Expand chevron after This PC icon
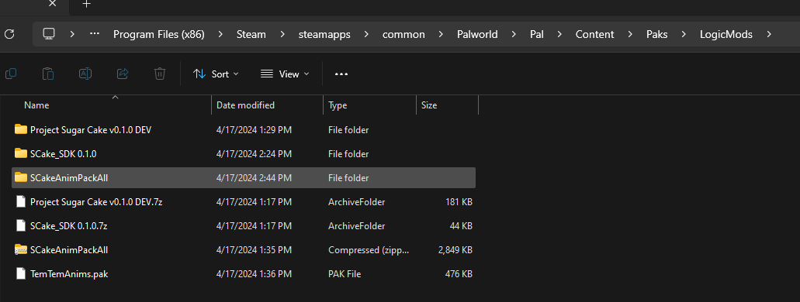Image resolution: width=800 pixels, height=302 pixels. click(x=72, y=34)
